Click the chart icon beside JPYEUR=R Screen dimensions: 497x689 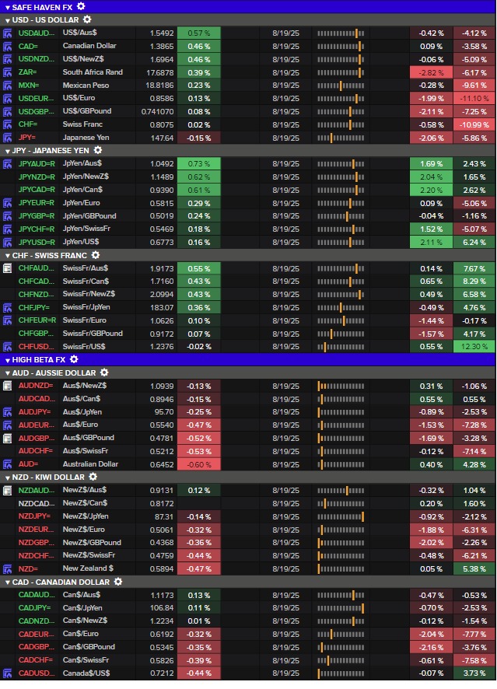[7, 203]
